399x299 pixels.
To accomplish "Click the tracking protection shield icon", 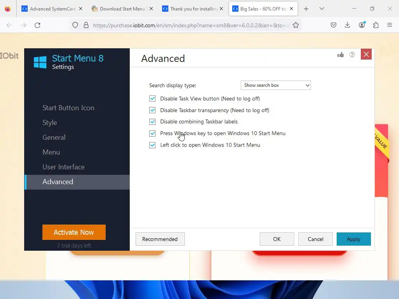I will click(x=75, y=25).
